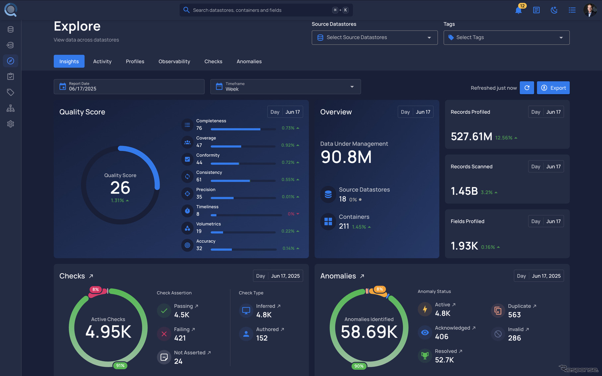Open the Checks clipboard sidebar icon
602x376 pixels.
tap(11, 77)
